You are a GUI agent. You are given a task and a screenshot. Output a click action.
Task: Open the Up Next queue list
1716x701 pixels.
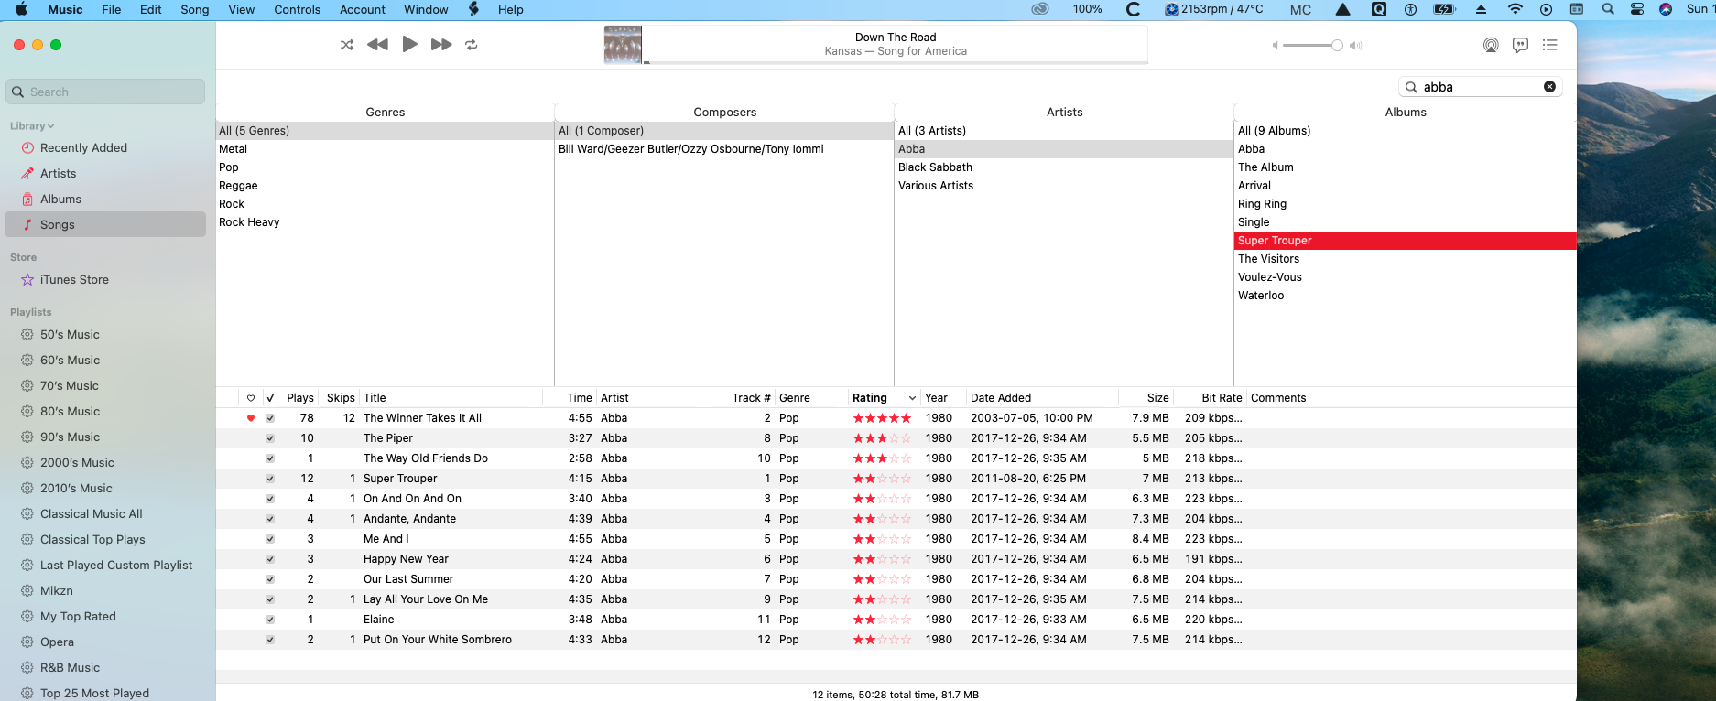click(x=1550, y=45)
